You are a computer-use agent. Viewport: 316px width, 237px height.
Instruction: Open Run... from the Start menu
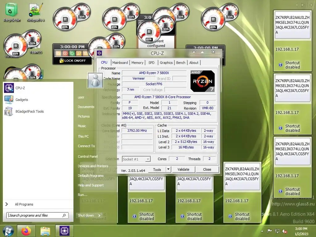click(x=82, y=195)
